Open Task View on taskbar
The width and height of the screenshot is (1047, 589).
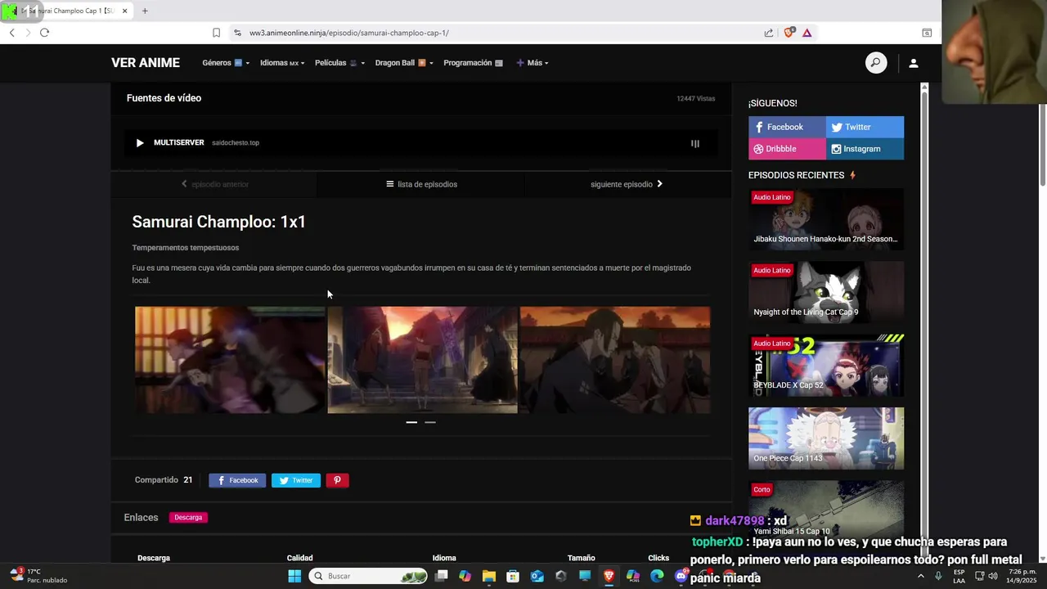(442, 576)
